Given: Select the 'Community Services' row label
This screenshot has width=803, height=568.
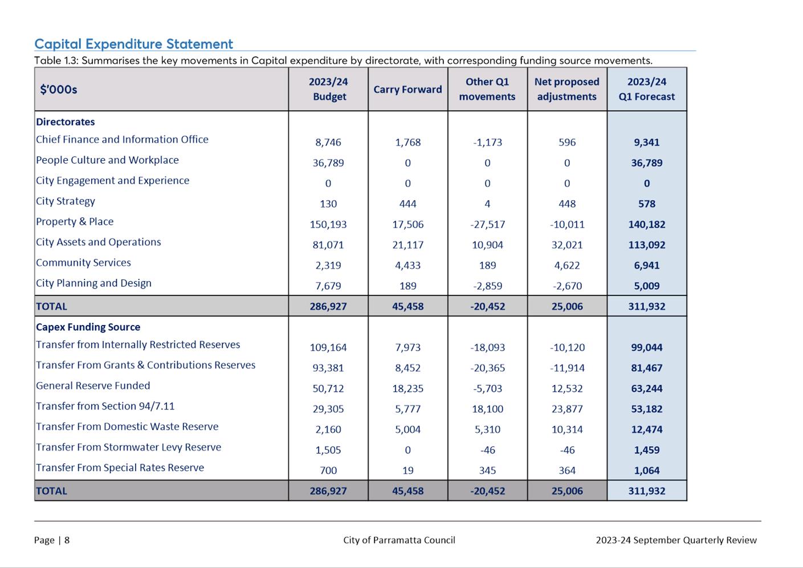Looking at the screenshot, I should (x=83, y=263).
